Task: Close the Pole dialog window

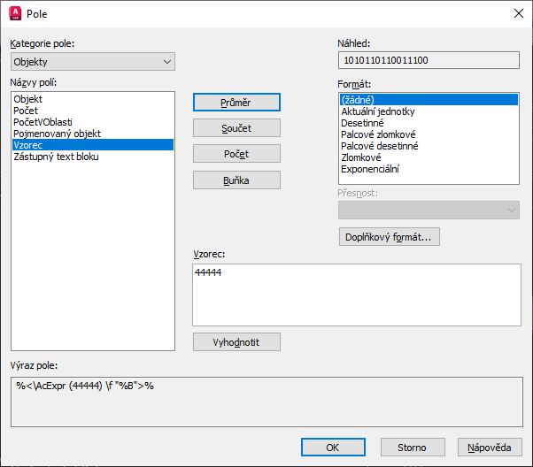Action: pyautogui.click(x=518, y=14)
